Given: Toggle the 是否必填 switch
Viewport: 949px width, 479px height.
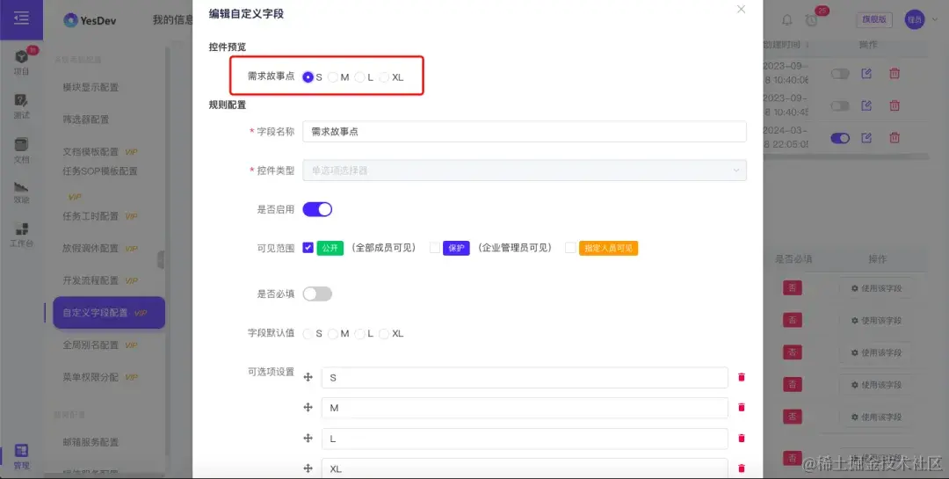Looking at the screenshot, I should [x=317, y=294].
